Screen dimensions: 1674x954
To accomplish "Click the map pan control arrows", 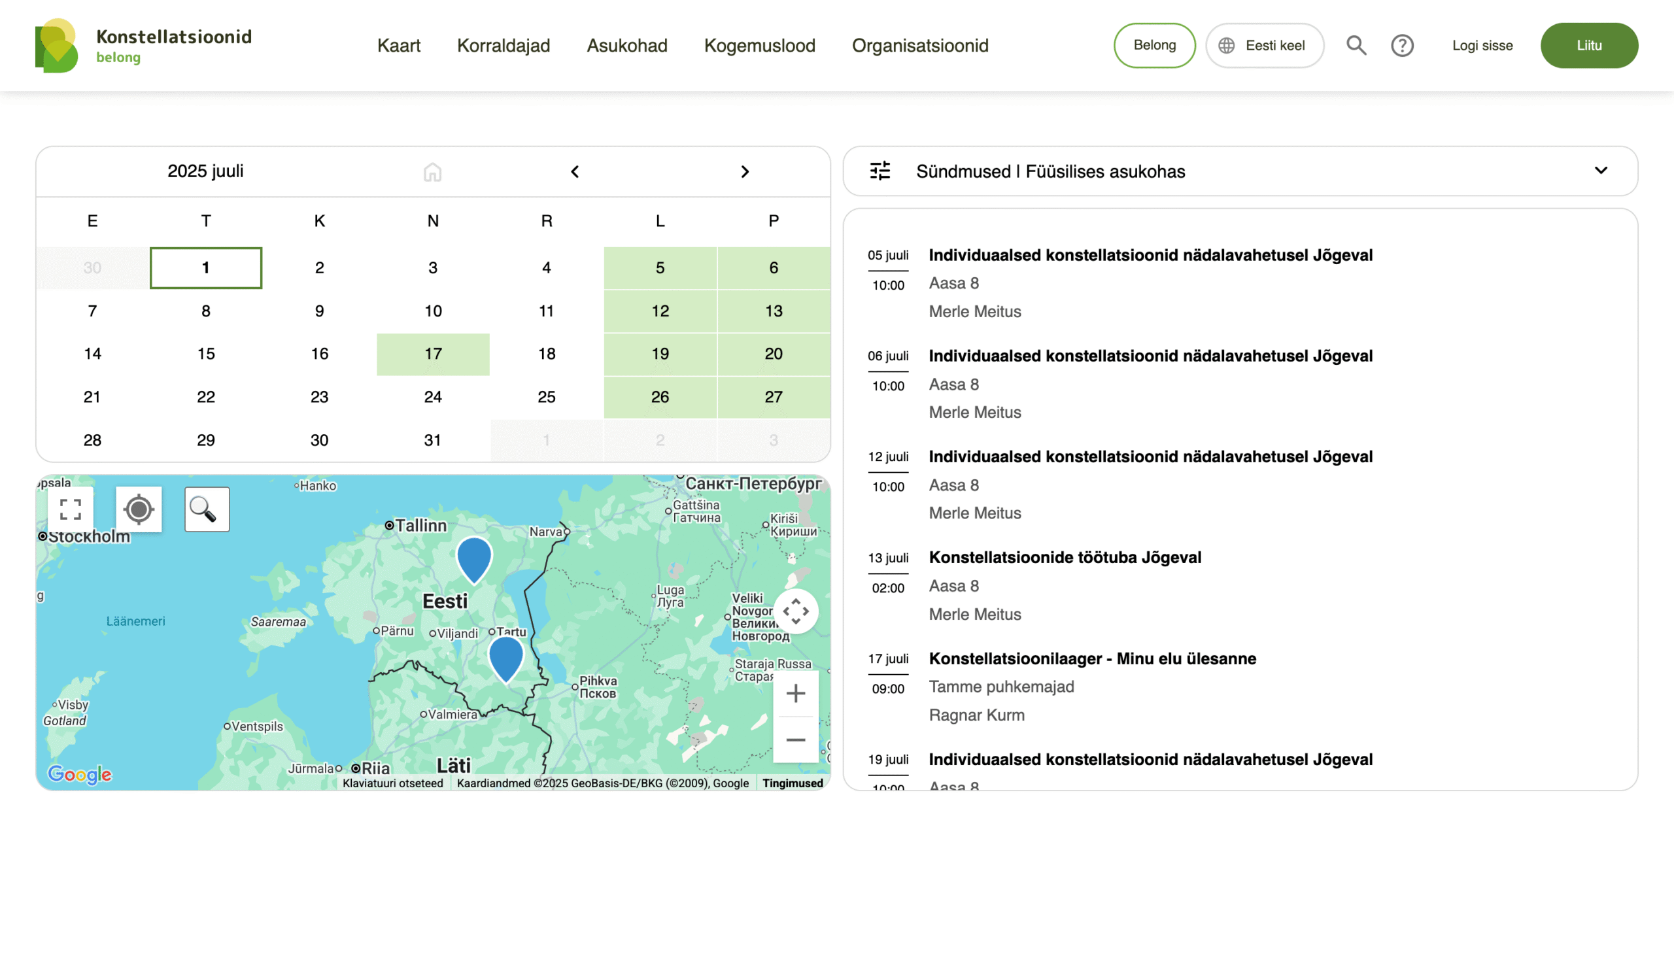I will tap(795, 611).
